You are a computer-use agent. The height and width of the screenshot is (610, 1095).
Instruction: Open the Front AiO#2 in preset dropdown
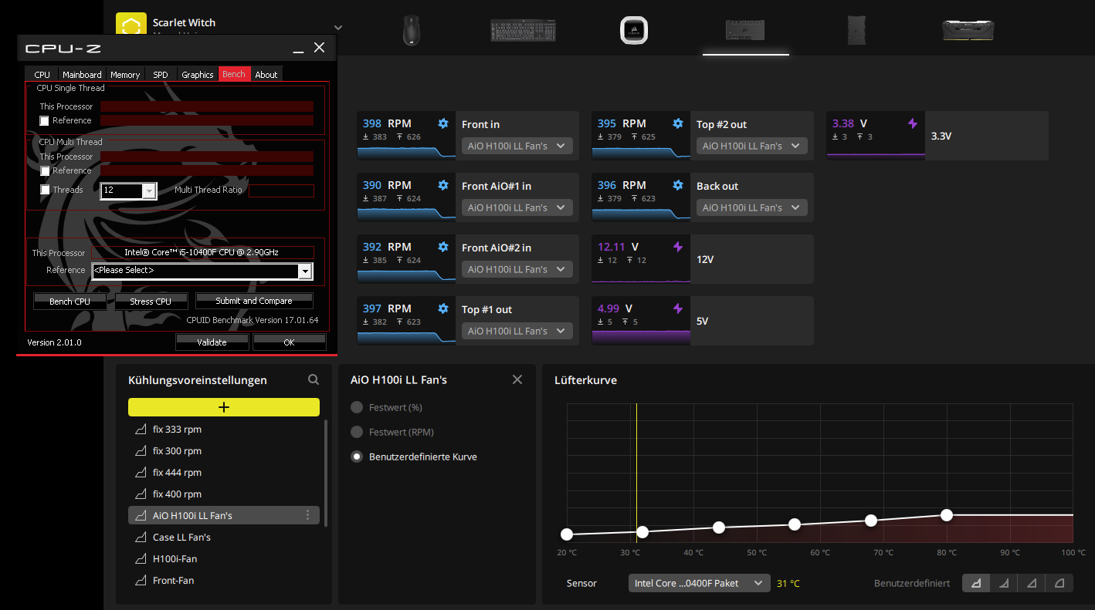[517, 269]
